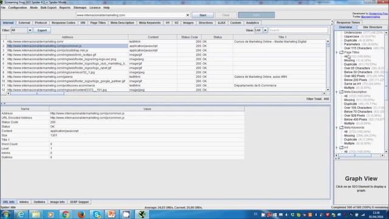The image size is (389, 219).
Task: Open Google Chrome from the taskbar
Action: 66,214
